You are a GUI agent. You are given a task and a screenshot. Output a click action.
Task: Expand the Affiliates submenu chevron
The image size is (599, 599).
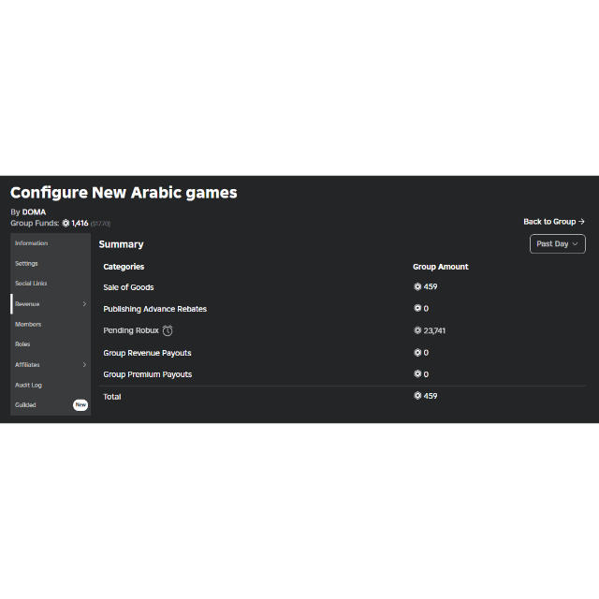84,365
